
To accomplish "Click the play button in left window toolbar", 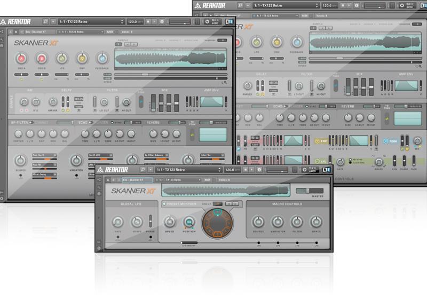I will pos(154,21).
